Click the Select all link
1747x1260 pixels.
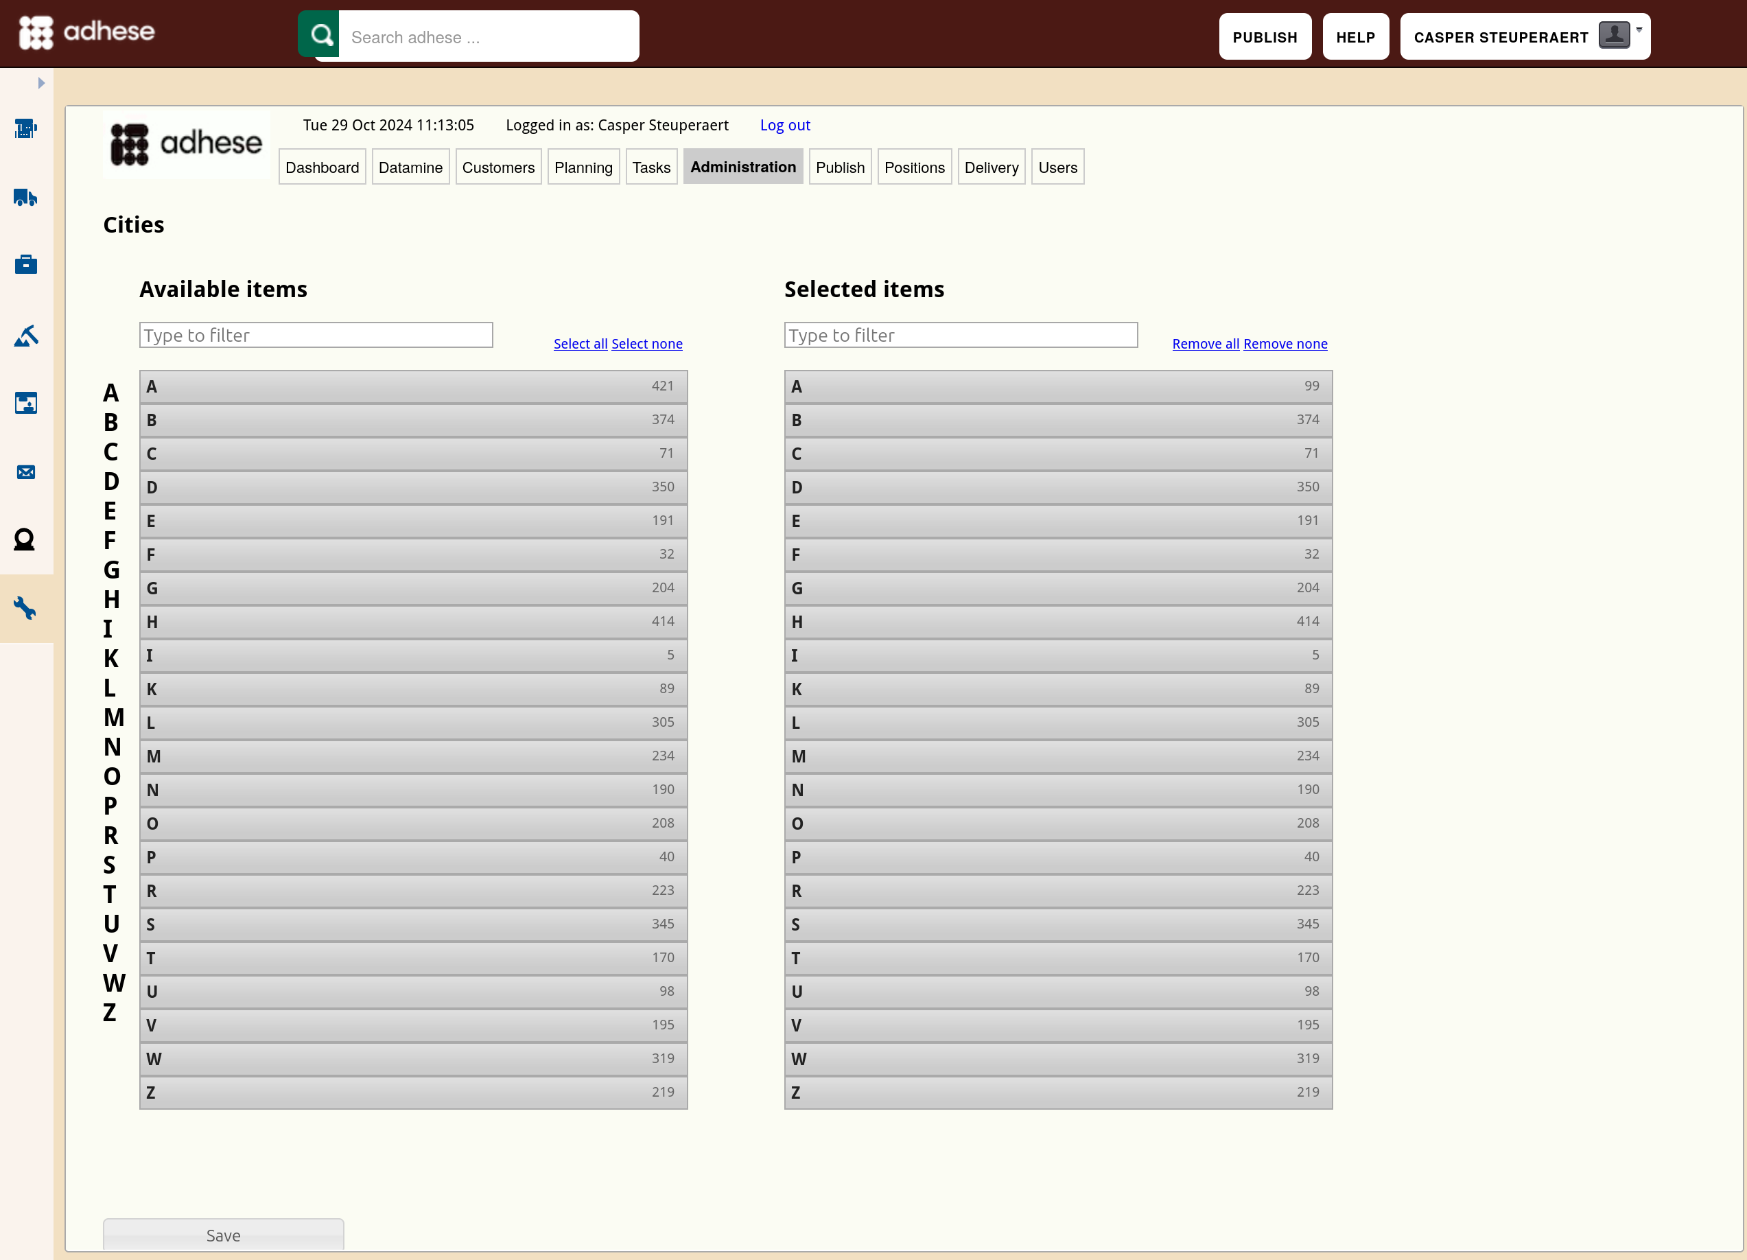(580, 344)
